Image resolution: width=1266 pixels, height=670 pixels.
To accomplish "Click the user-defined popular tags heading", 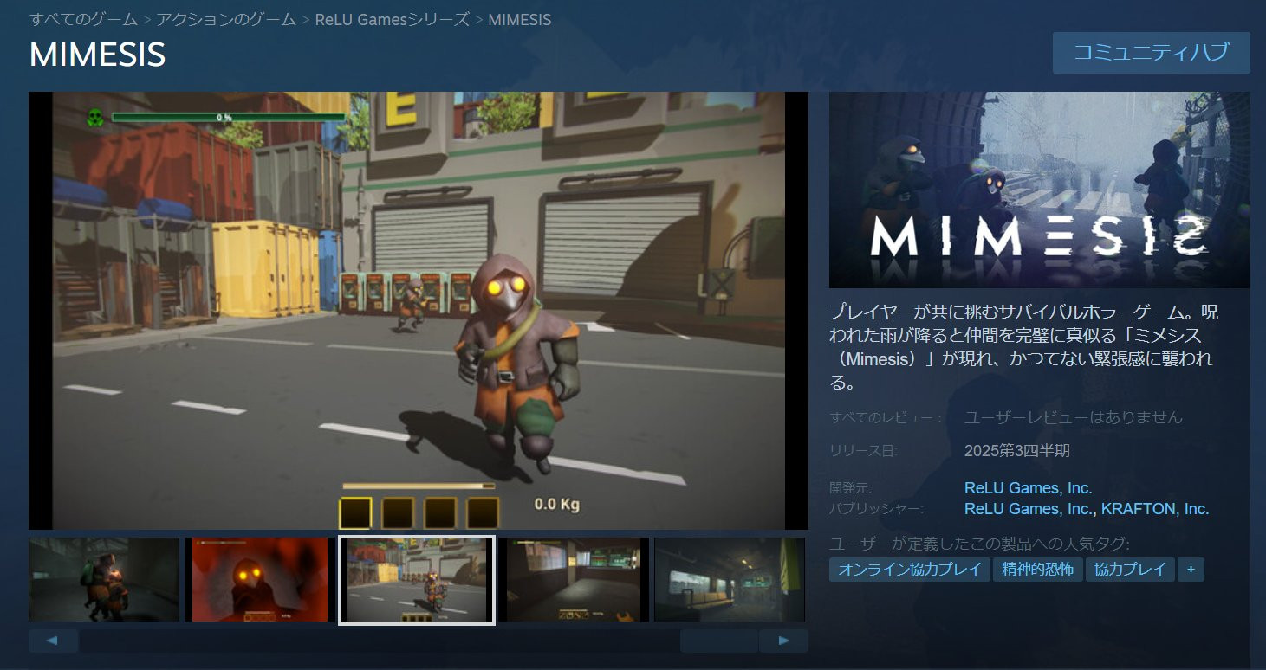I will [x=980, y=544].
